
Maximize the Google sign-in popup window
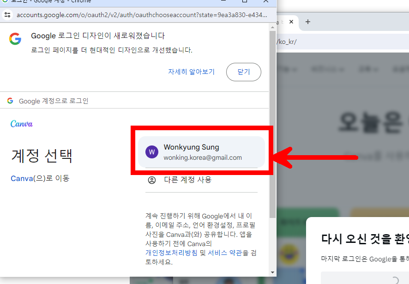pos(244,1)
